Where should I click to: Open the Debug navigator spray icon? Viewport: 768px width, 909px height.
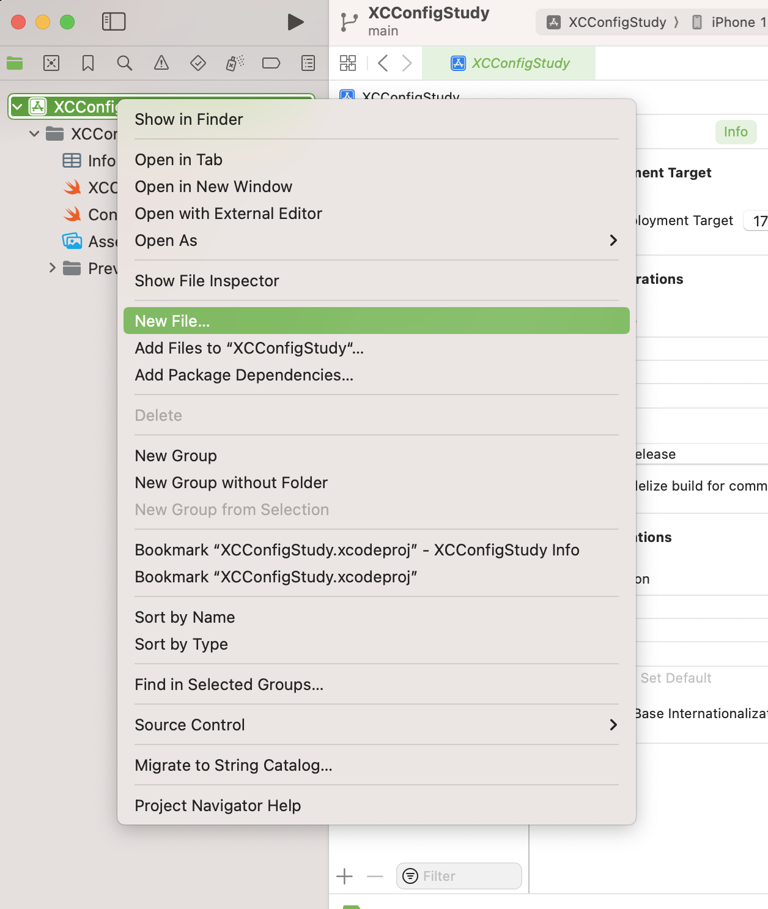235,63
